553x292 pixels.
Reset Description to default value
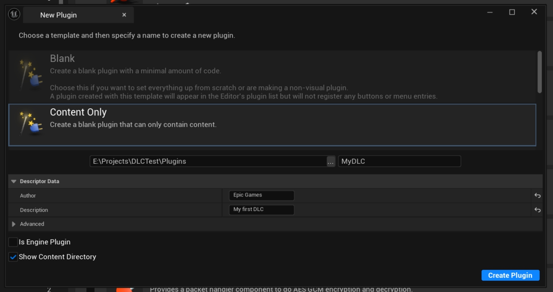[537, 210]
